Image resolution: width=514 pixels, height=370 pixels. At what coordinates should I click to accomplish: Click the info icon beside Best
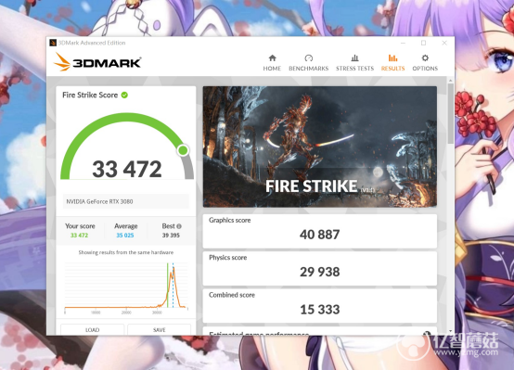(x=179, y=226)
